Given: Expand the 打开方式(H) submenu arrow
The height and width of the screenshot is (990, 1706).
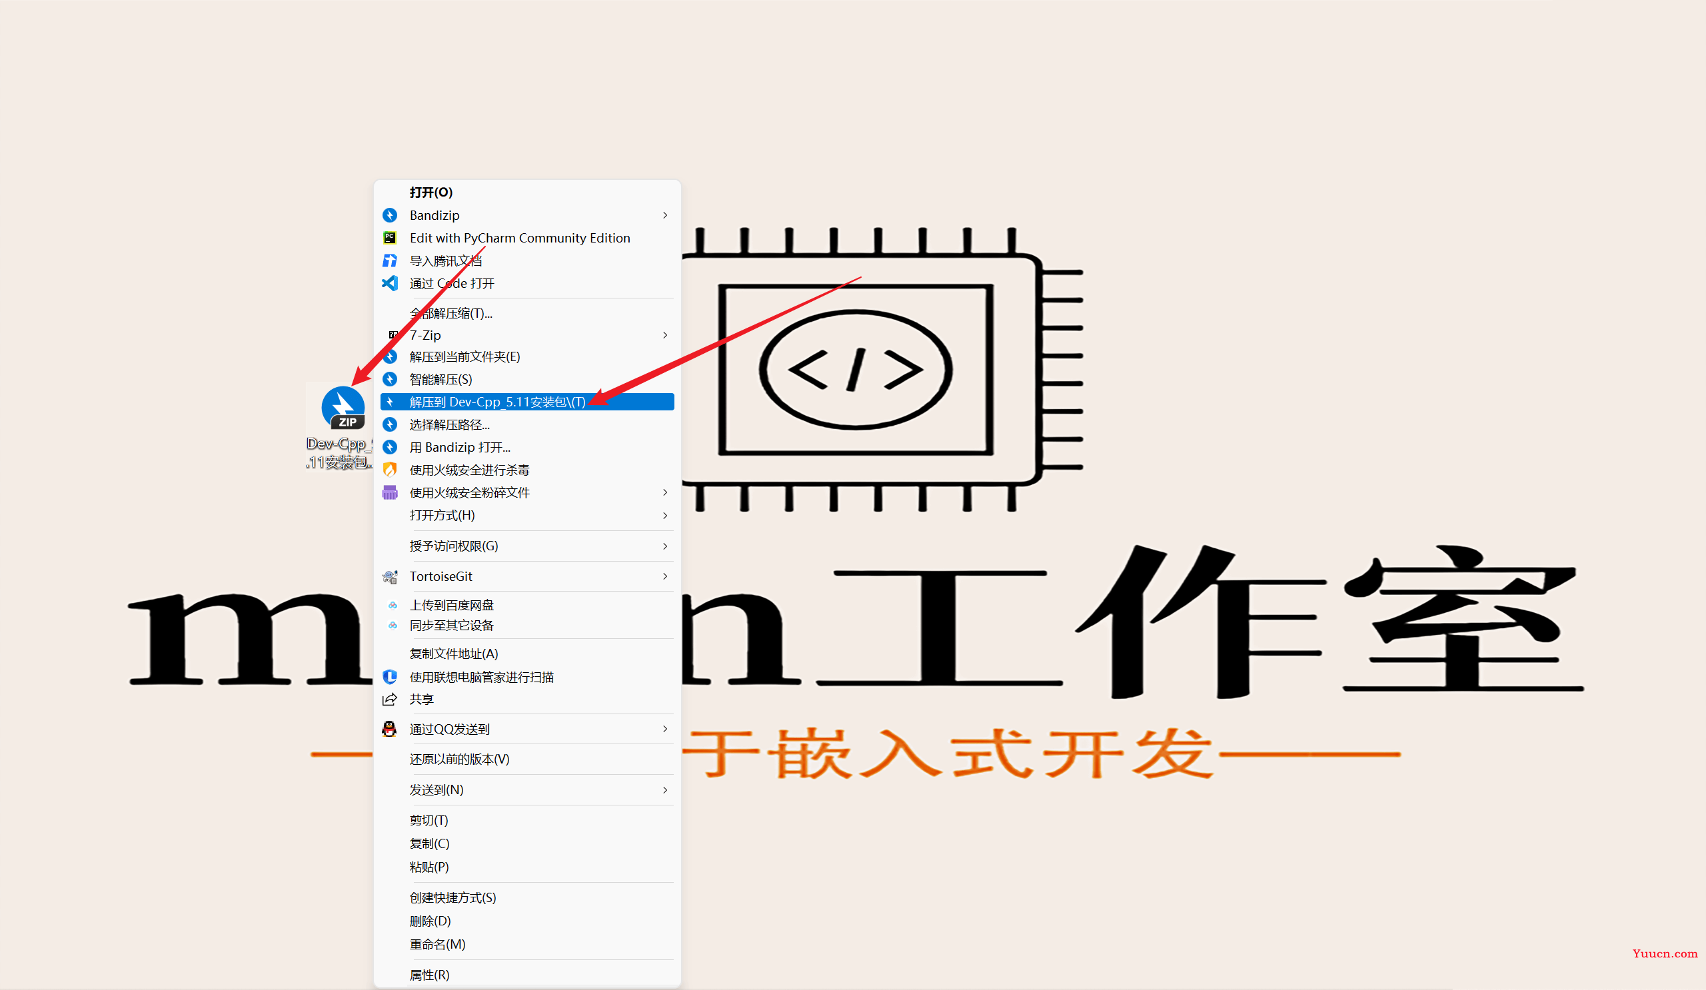Looking at the screenshot, I should pos(665,516).
